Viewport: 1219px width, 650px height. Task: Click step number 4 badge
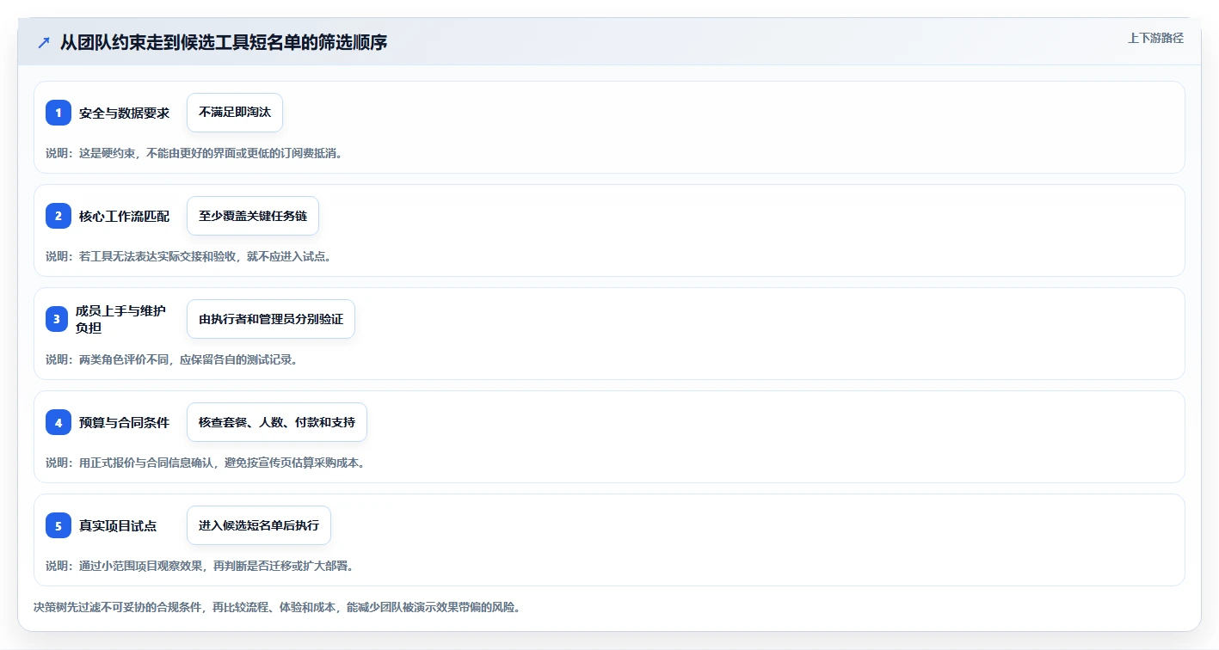(x=58, y=422)
